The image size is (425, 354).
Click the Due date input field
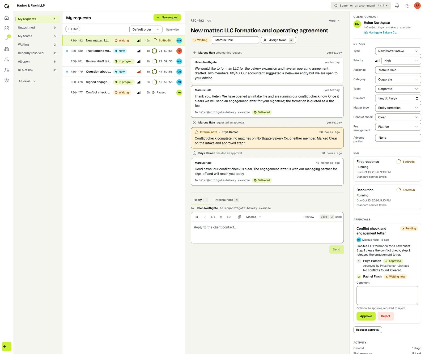coord(398,99)
